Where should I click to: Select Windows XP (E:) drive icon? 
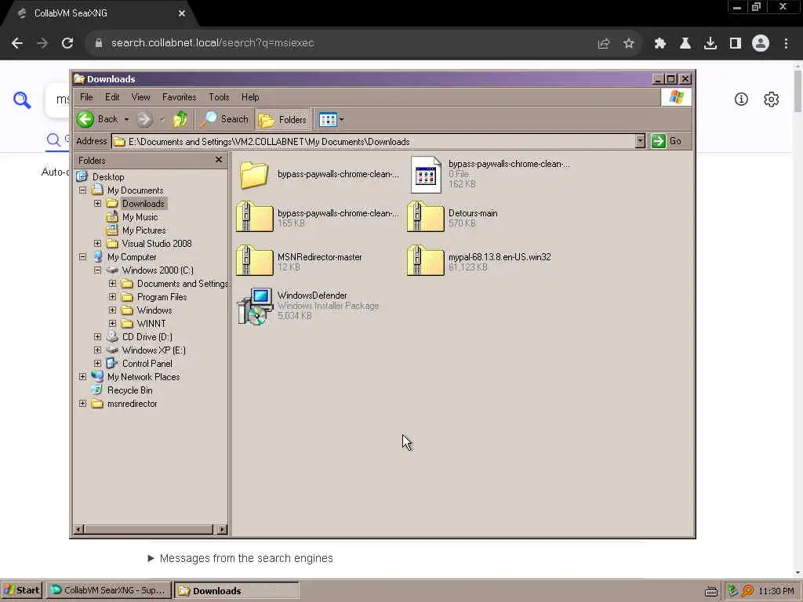click(x=112, y=350)
